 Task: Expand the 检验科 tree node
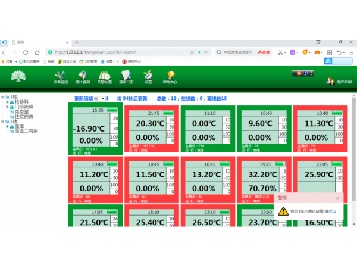(x=7, y=102)
